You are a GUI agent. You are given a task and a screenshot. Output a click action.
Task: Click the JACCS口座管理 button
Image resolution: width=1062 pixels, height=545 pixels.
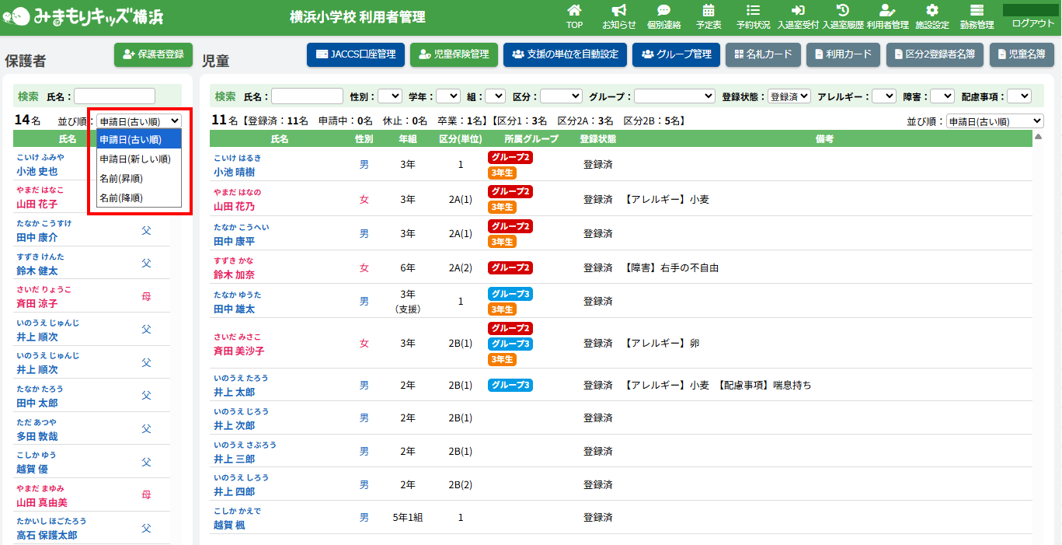[356, 54]
